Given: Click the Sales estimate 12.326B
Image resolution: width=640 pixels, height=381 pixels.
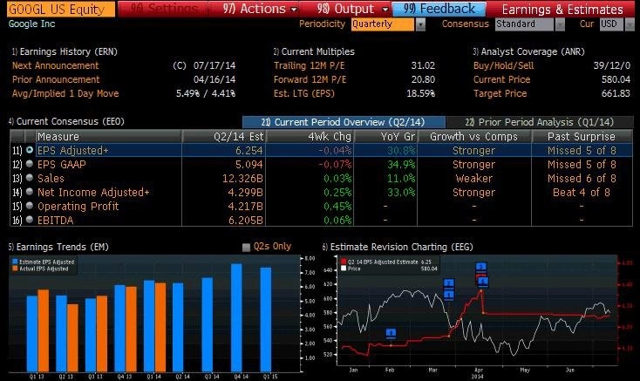Looking at the screenshot, I should coord(242,178).
